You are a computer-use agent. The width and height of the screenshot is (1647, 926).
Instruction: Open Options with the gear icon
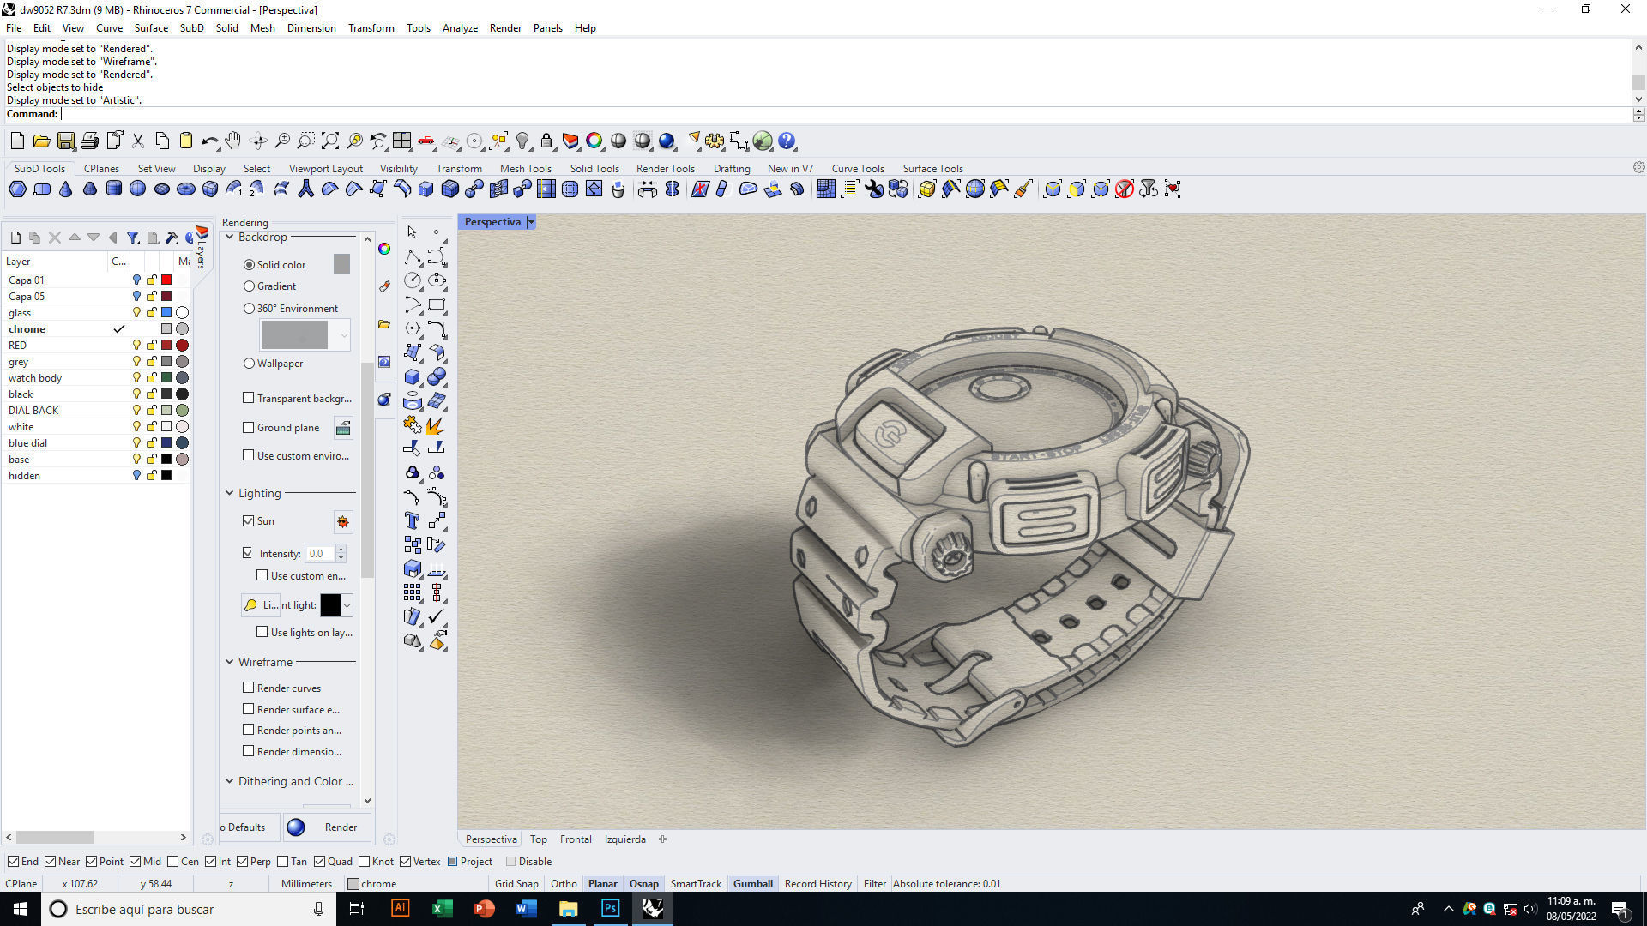pyautogui.click(x=715, y=141)
